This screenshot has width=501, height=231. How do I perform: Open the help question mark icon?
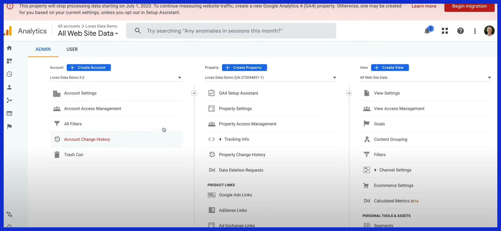pos(460,31)
